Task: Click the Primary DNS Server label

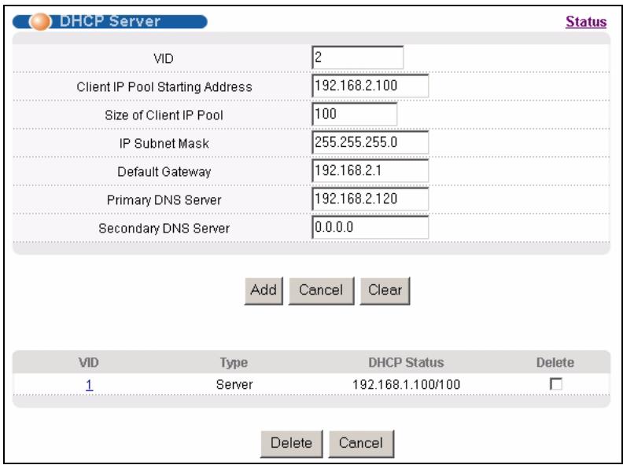Action: point(164,200)
